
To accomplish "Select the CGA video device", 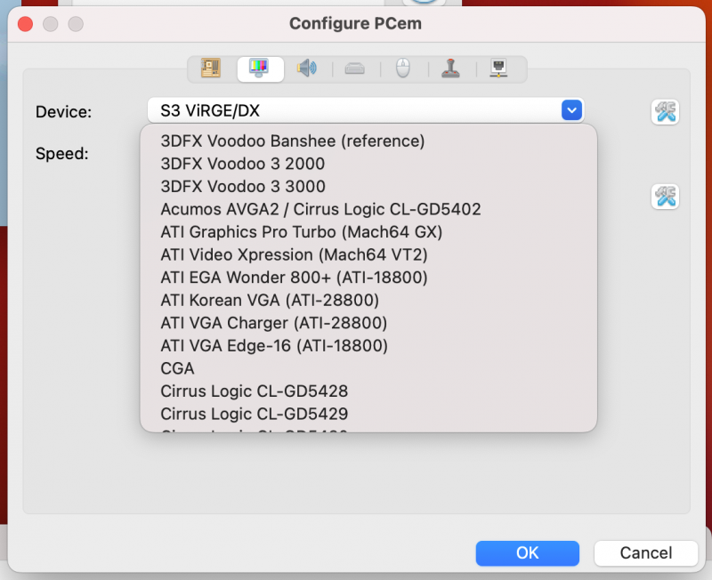I will pyautogui.click(x=178, y=368).
